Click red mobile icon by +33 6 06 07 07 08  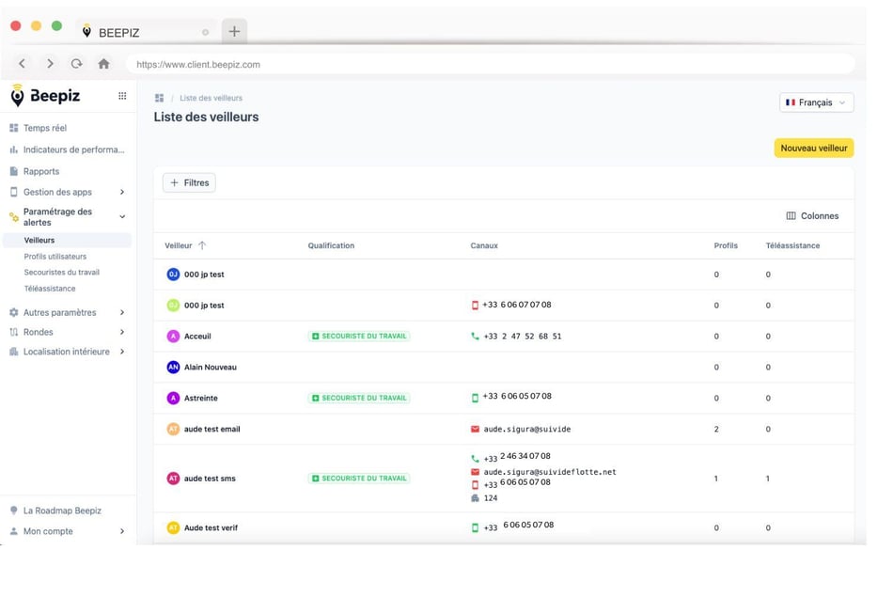[475, 306]
